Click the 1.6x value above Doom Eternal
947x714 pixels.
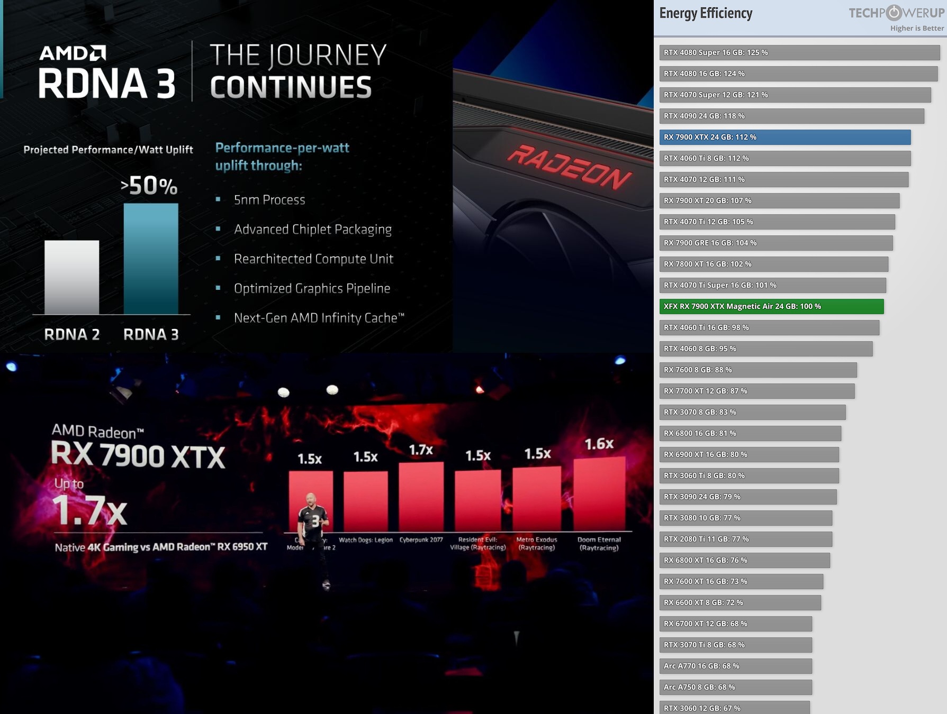(599, 444)
